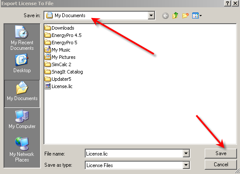Expand the Save in dropdown

pyautogui.click(x=151, y=15)
